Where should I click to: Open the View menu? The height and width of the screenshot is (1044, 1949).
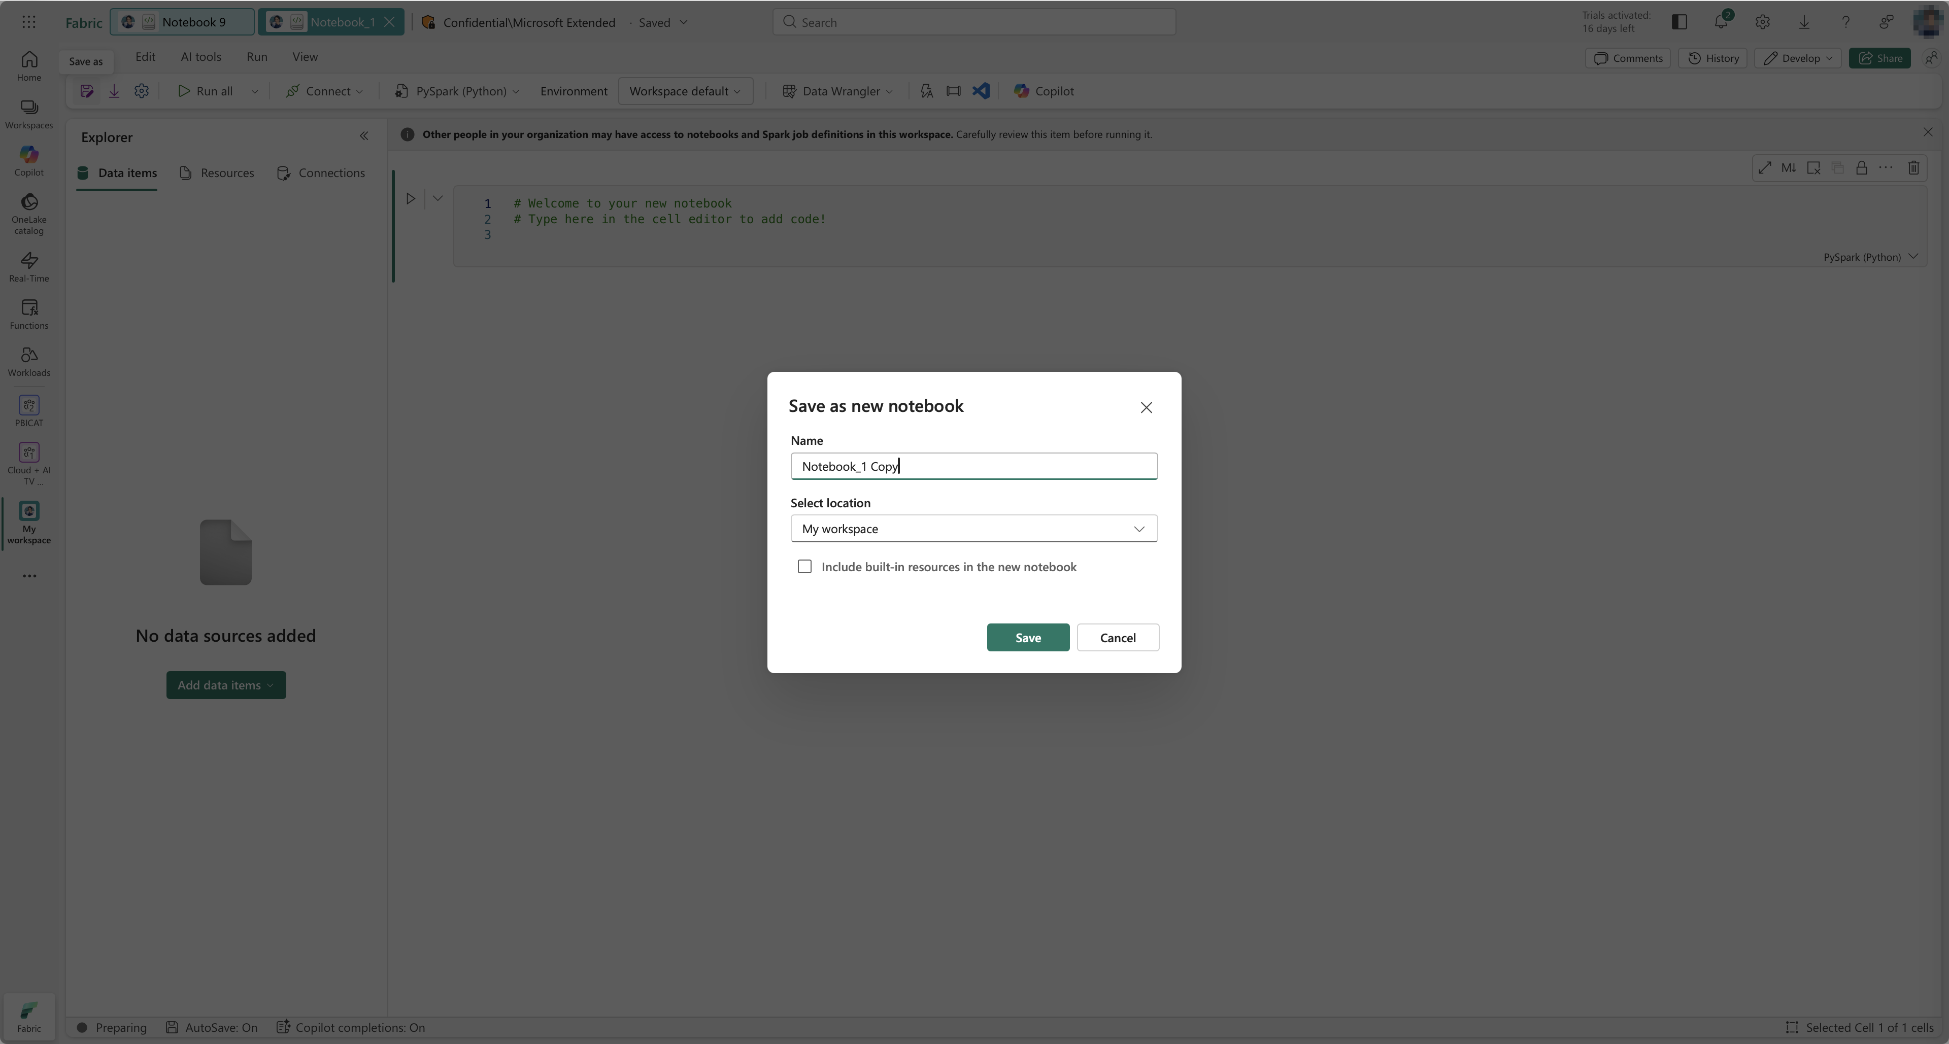pyautogui.click(x=305, y=57)
